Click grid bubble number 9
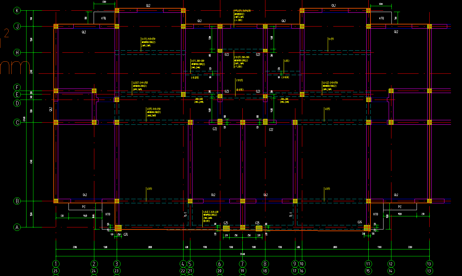 pos(295,264)
